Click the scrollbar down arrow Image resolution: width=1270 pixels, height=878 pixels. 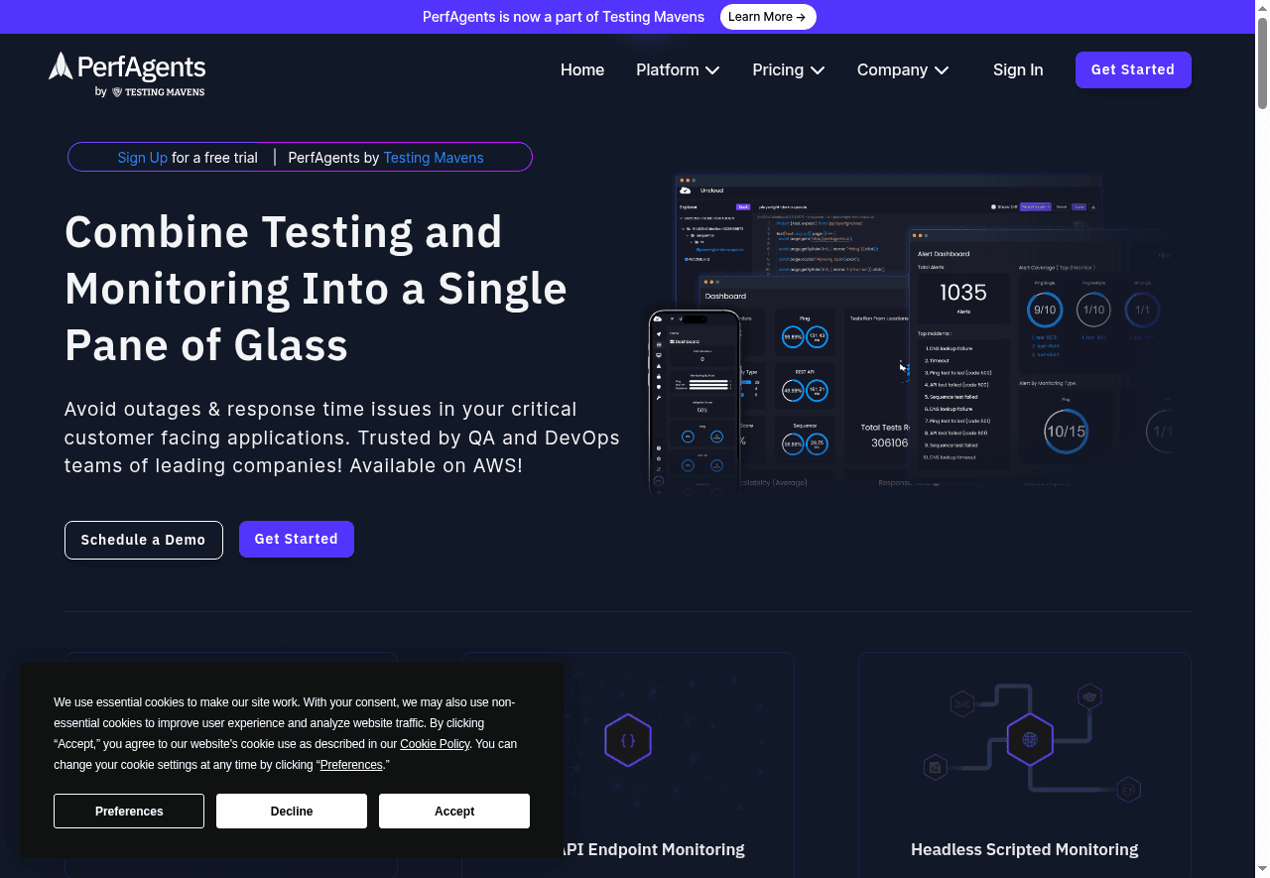coord(1262,869)
